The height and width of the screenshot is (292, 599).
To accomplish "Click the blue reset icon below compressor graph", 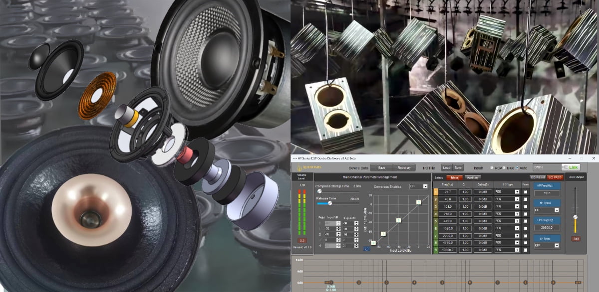I will pos(368,249).
